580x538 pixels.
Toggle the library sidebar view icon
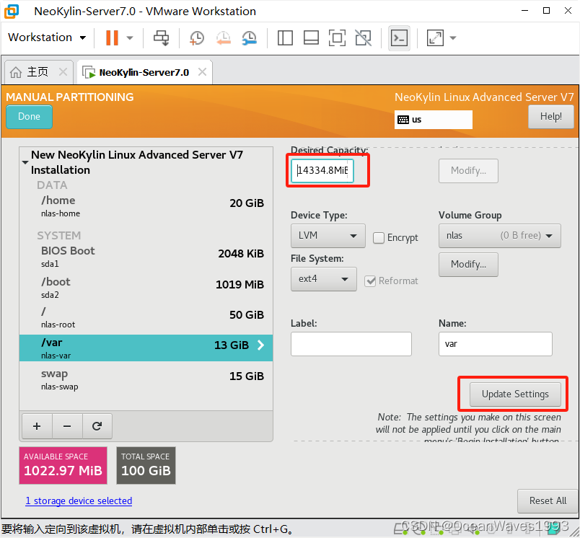(x=285, y=38)
